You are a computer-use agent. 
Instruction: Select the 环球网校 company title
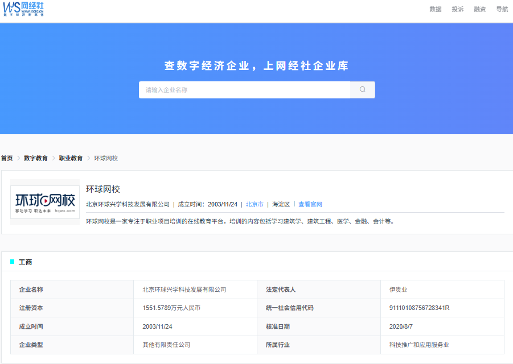click(102, 189)
